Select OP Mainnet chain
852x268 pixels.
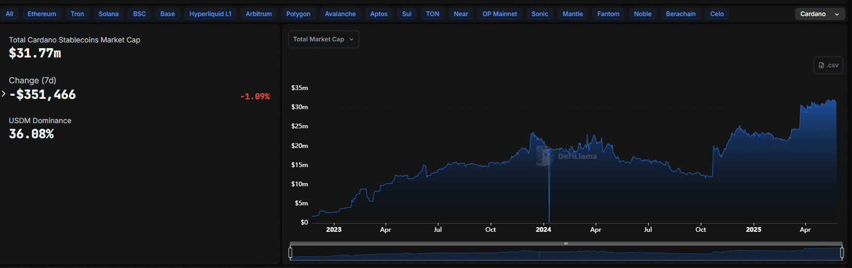pyautogui.click(x=500, y=14)
